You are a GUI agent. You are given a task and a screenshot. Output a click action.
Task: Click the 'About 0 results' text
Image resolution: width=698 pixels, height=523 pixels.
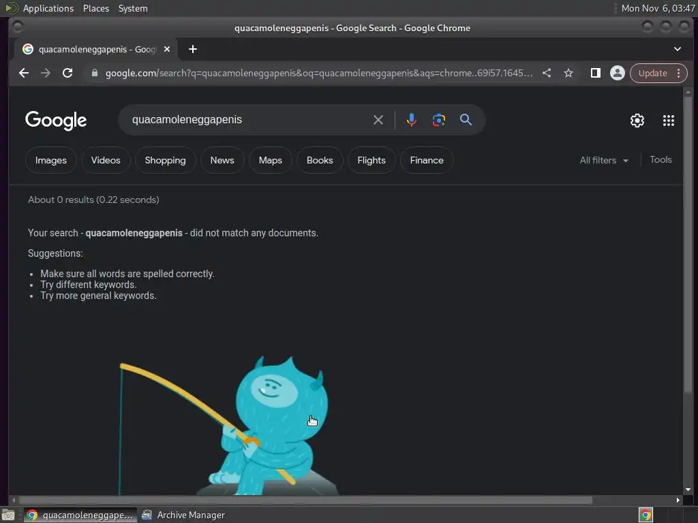[x=93, y=200]
